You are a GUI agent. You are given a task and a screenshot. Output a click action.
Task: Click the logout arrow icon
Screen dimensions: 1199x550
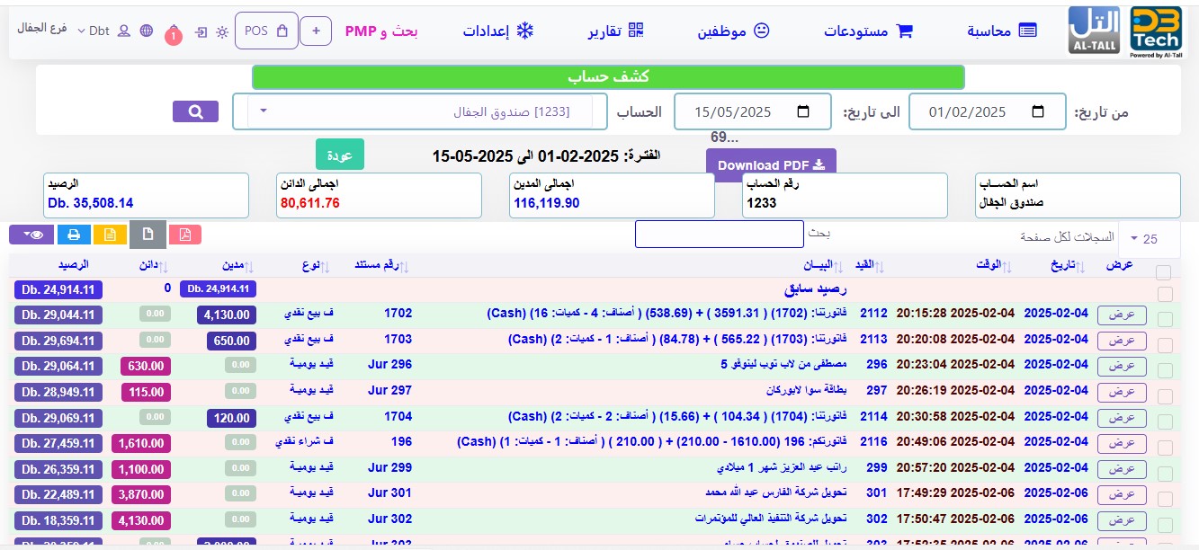coord(201,31)
